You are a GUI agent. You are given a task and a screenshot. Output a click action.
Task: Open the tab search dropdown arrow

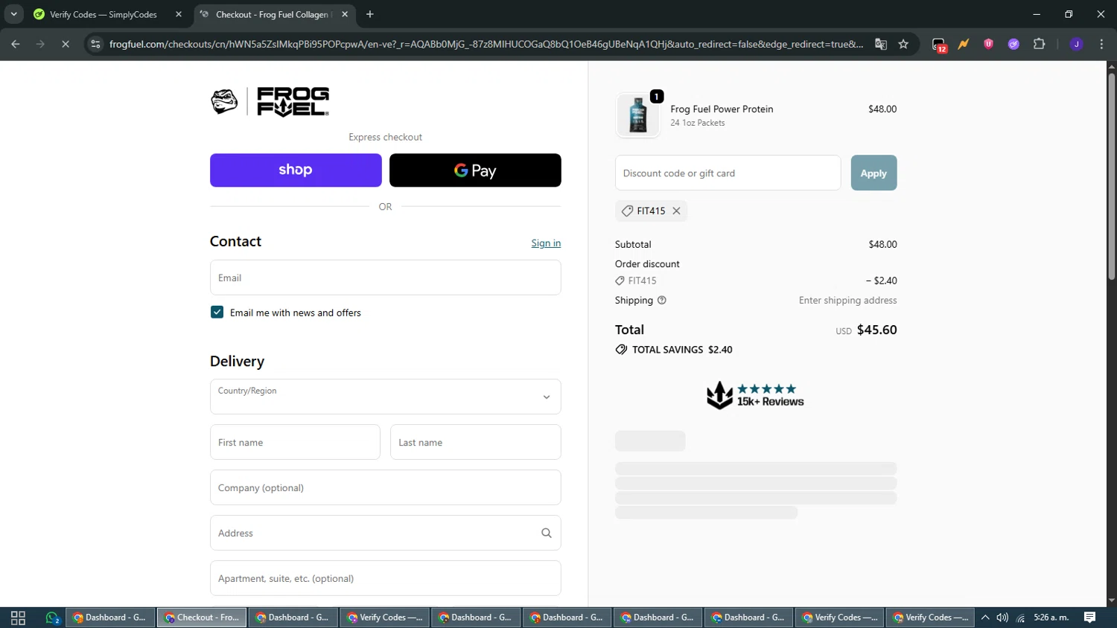tap(13, 14)
